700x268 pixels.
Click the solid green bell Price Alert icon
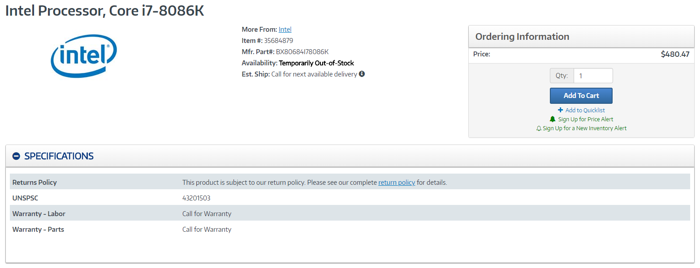click(553, 119)
